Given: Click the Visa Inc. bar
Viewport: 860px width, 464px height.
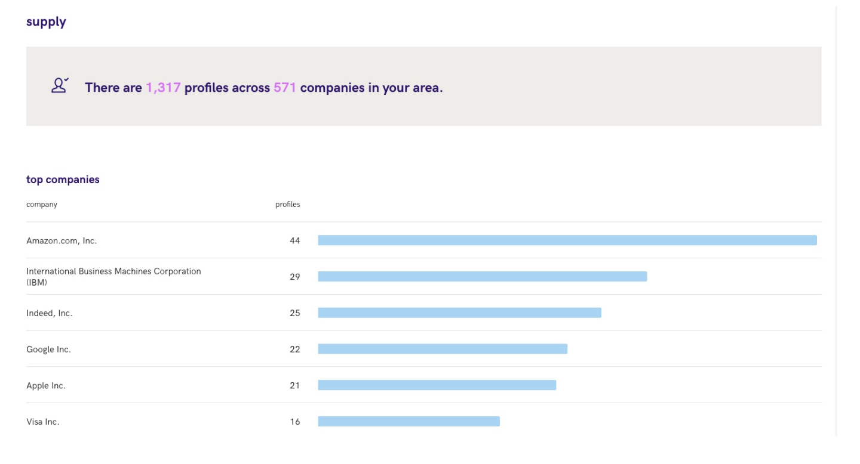Looking at the screenshot, I should 409,422.
